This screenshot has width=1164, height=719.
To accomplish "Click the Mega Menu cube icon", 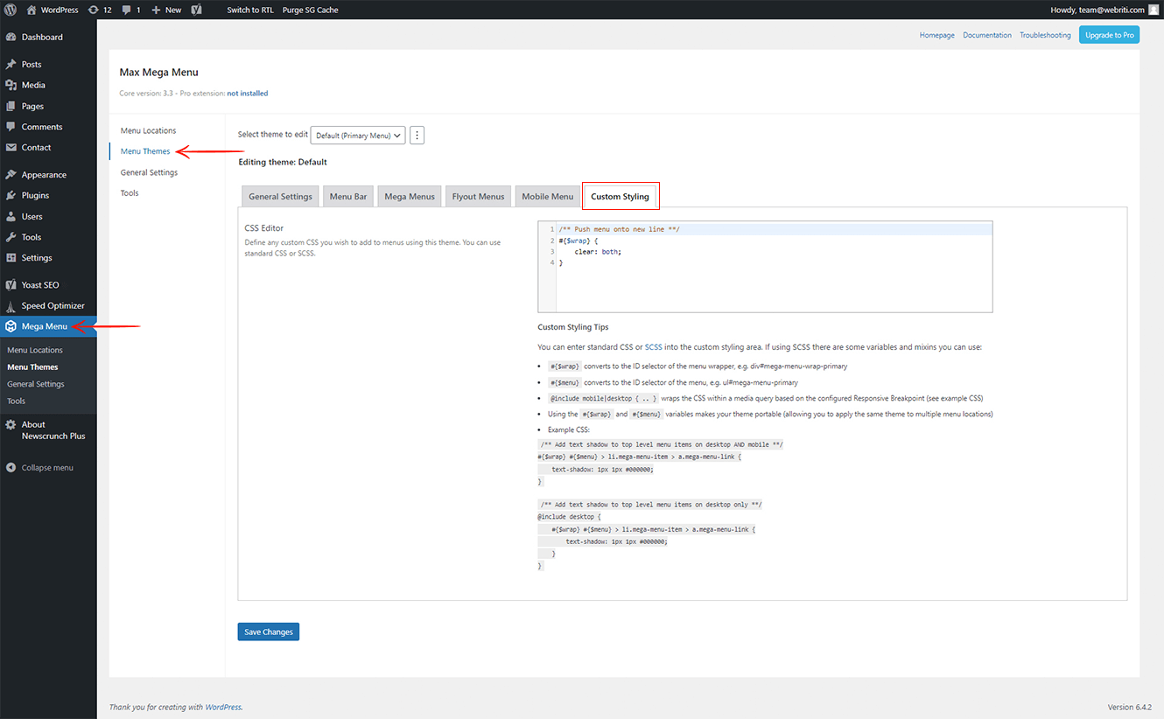I will 11,326.
